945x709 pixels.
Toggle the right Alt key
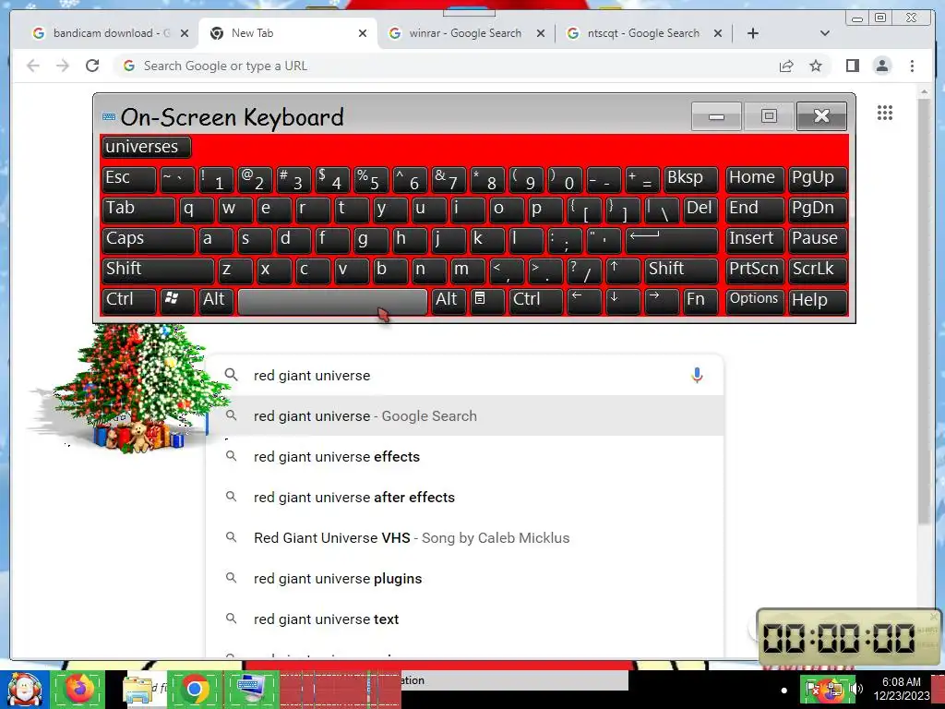tap(449, 301)
